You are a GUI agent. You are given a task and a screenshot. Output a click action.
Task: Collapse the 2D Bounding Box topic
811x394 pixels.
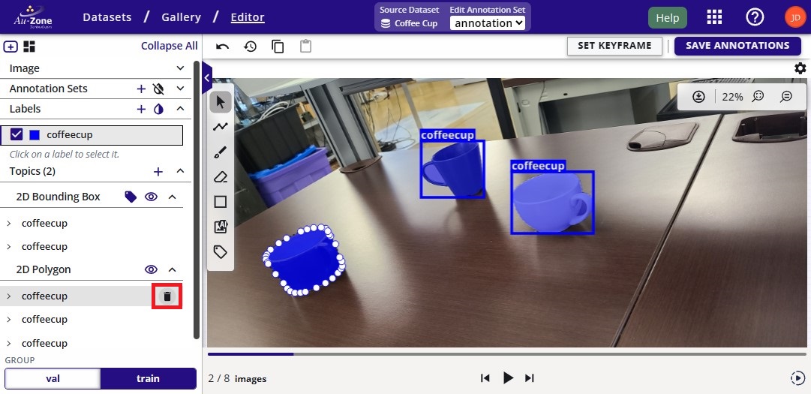173,197
